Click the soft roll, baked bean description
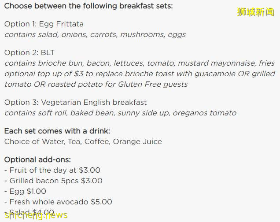This screenshot has width=280, height=222. 120,113
